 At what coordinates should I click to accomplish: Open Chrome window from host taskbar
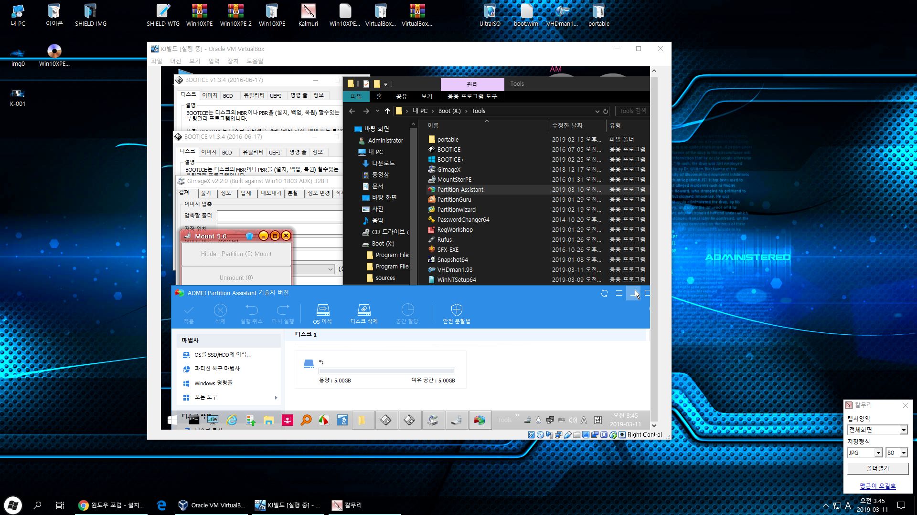111,505
